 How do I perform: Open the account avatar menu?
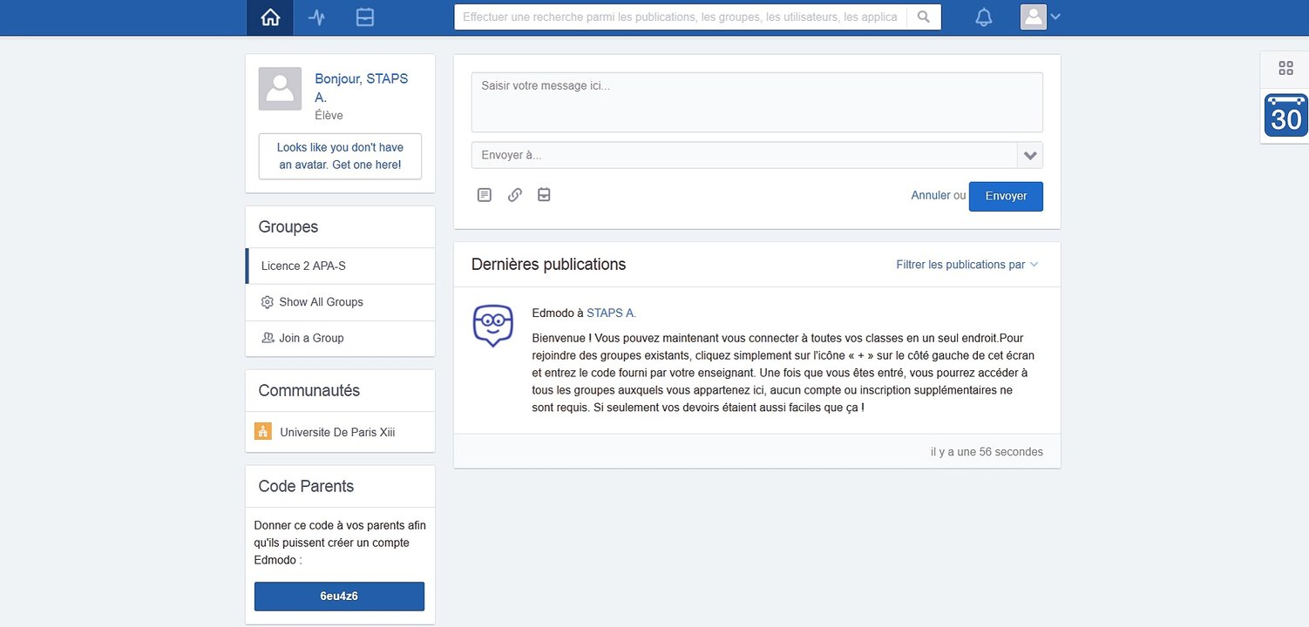[x=1041, y=17]
